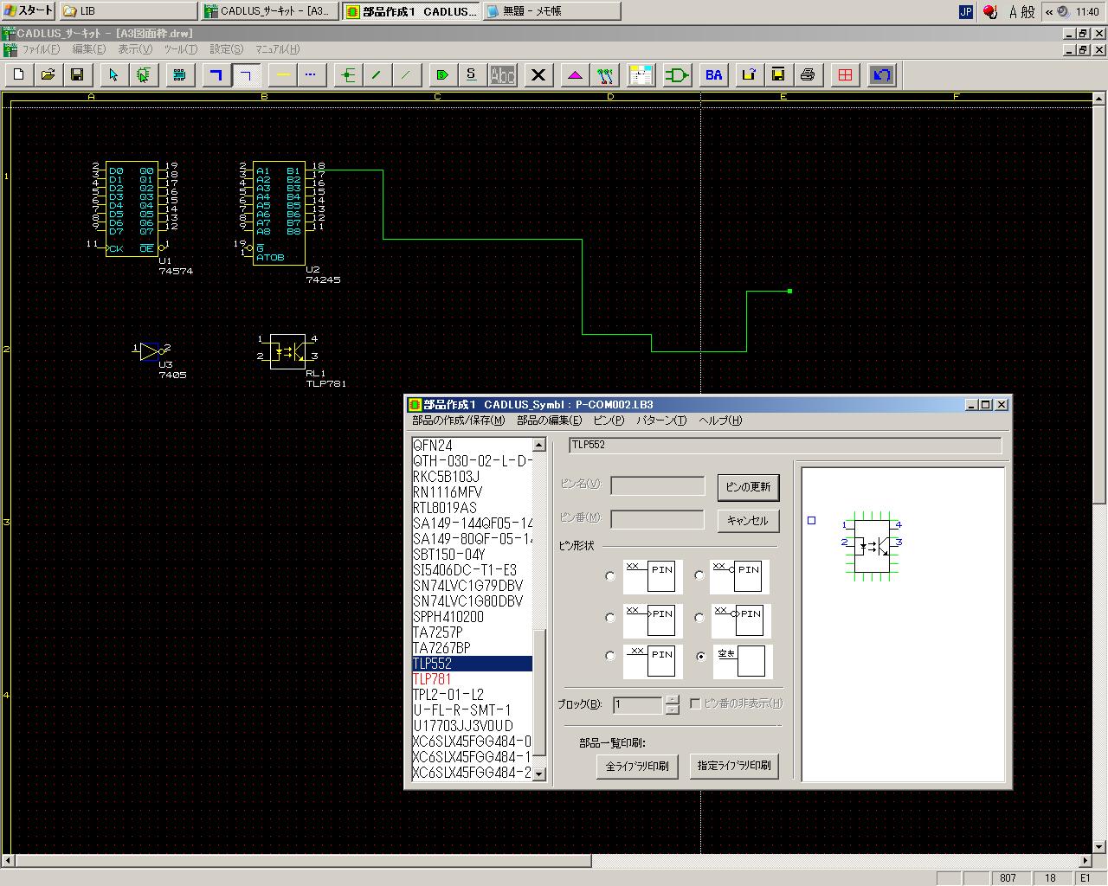The height and width of the screenshot is (886, 1108).
Task: Select the 空き empty pin radio button
Action: pos(700,656)
